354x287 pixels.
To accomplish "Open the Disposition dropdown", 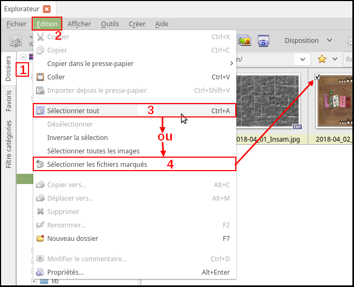I will point(308,41).
